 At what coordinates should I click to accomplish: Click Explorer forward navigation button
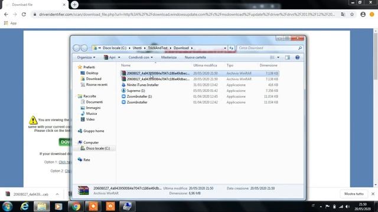click(84, 48)
